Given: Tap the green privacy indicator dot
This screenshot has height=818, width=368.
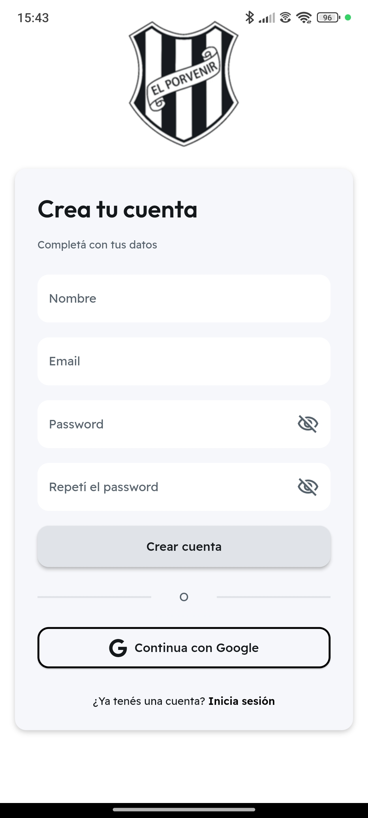Looking at the screenshot, I should click(x=348, y=17).
